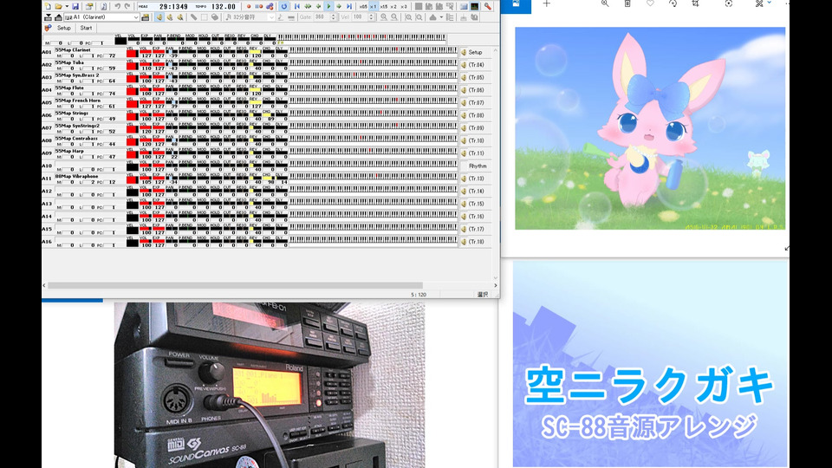Screen dimensions: 832x468
Task: Play the song with the green play button
Action: pyautogui.click(x=328, y=6)
